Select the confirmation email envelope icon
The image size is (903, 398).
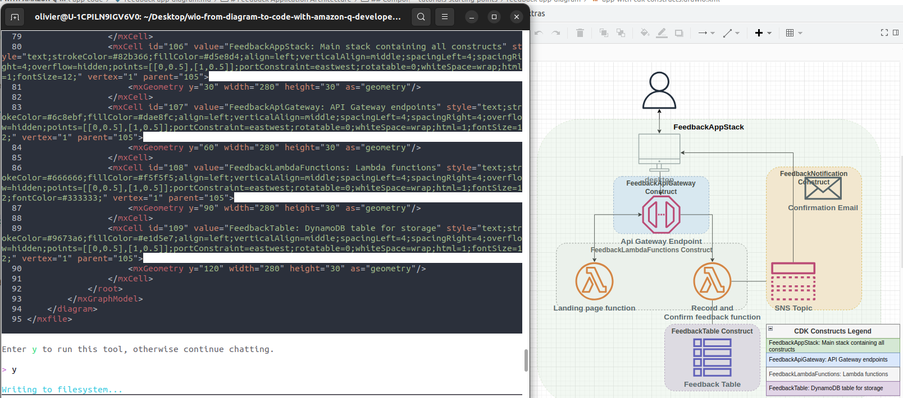tap(823, 188)
